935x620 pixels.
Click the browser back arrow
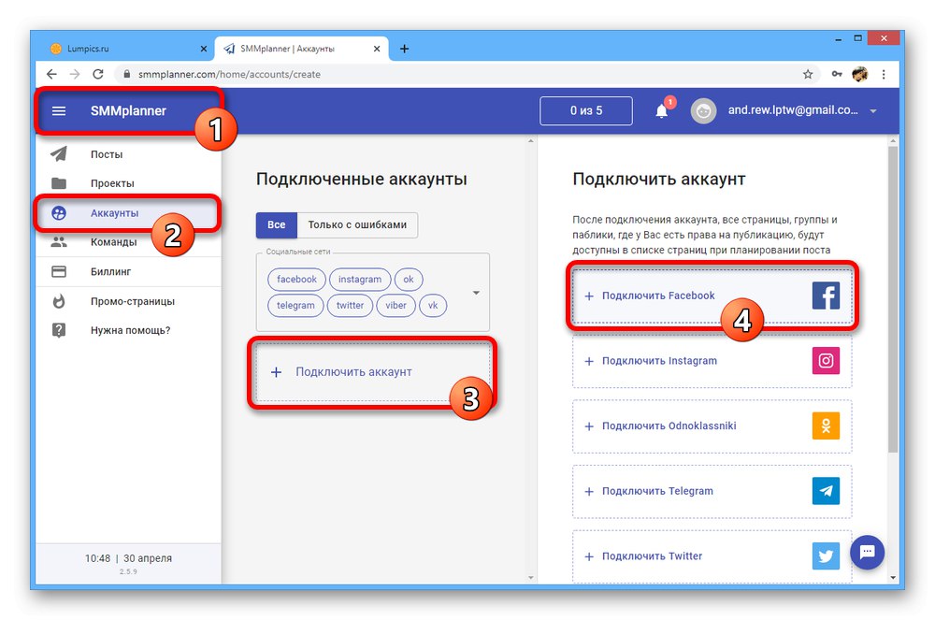pyautogui.click(x=51, y=74)
